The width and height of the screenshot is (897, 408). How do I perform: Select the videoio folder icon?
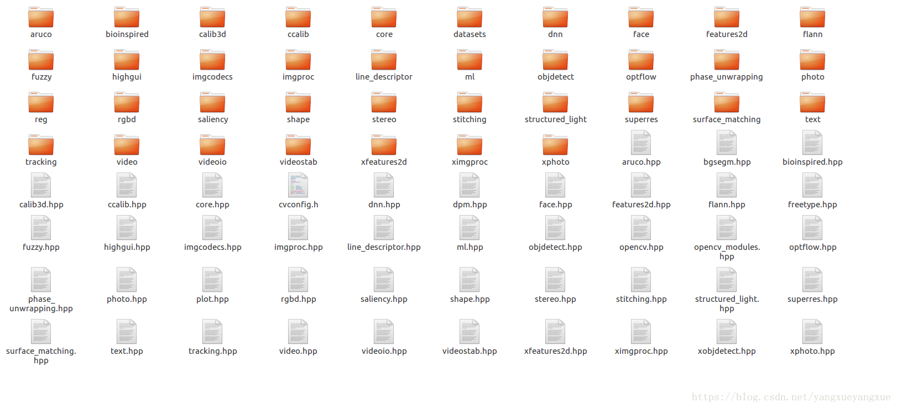pyautogui.click(x=212, y=145)
